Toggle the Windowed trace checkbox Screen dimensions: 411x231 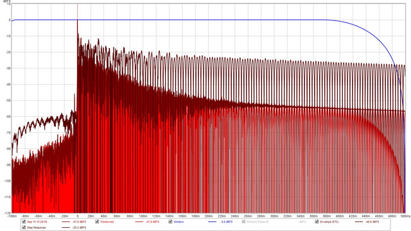tap(97, 222)
